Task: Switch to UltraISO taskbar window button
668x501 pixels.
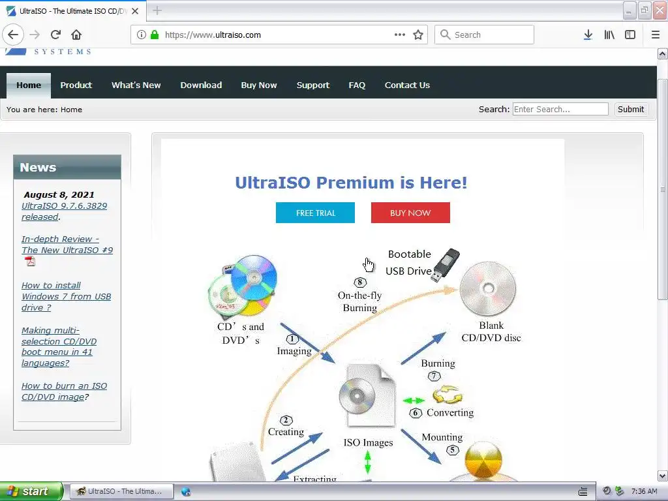Action: [121, 491]
